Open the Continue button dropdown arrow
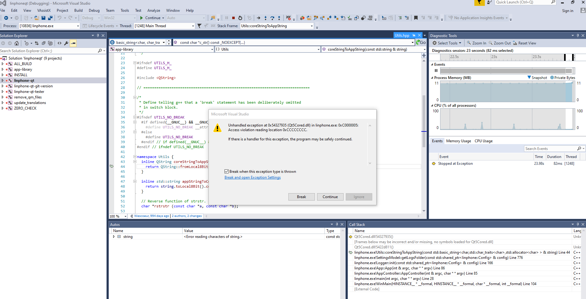The image size is (586, 299). click(163, 18)
